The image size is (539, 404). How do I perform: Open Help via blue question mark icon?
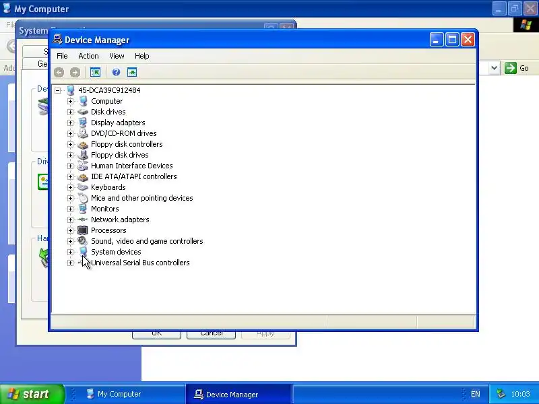click(116, 72)
